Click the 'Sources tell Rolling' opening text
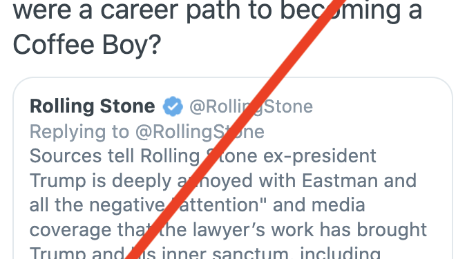467x259 pixels. [115, 156]
